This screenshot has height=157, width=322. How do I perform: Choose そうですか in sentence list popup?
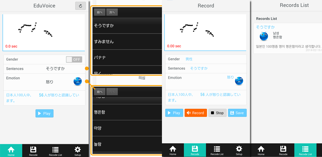tap(127, 26)
